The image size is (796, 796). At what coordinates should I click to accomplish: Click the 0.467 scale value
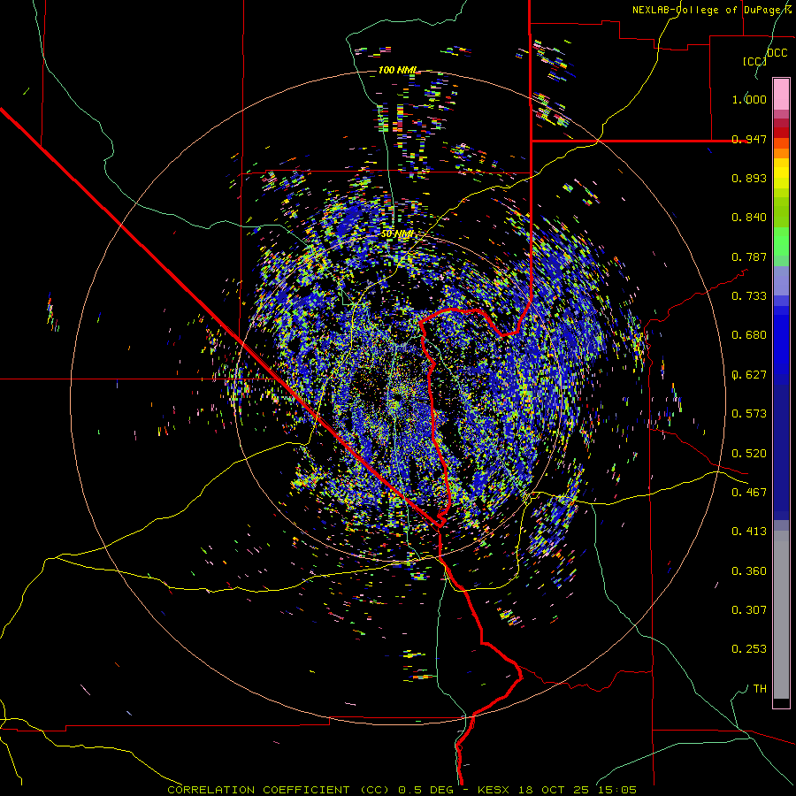749,493
